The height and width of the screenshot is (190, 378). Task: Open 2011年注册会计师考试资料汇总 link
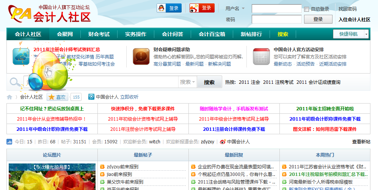point(67,50)
